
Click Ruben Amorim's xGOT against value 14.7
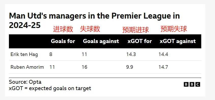coord(163,67)
